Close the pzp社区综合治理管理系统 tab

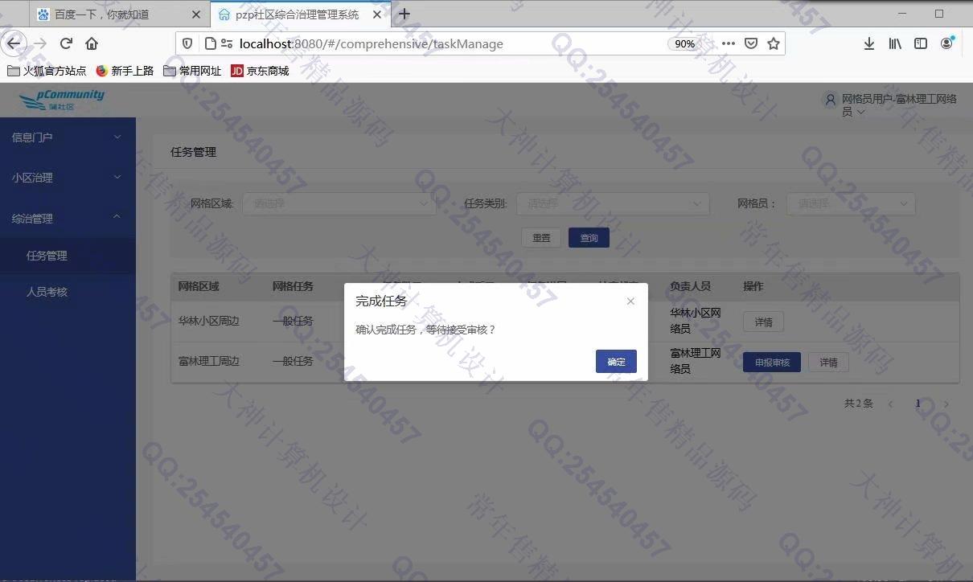click(x=377, y=14)
